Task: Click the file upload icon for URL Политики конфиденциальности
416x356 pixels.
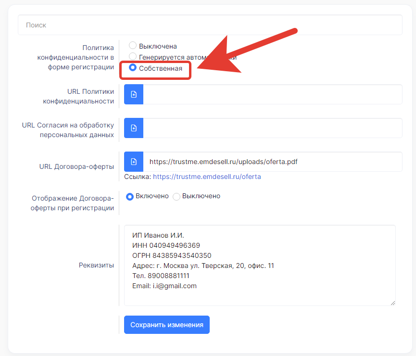Action: point(134,94)
